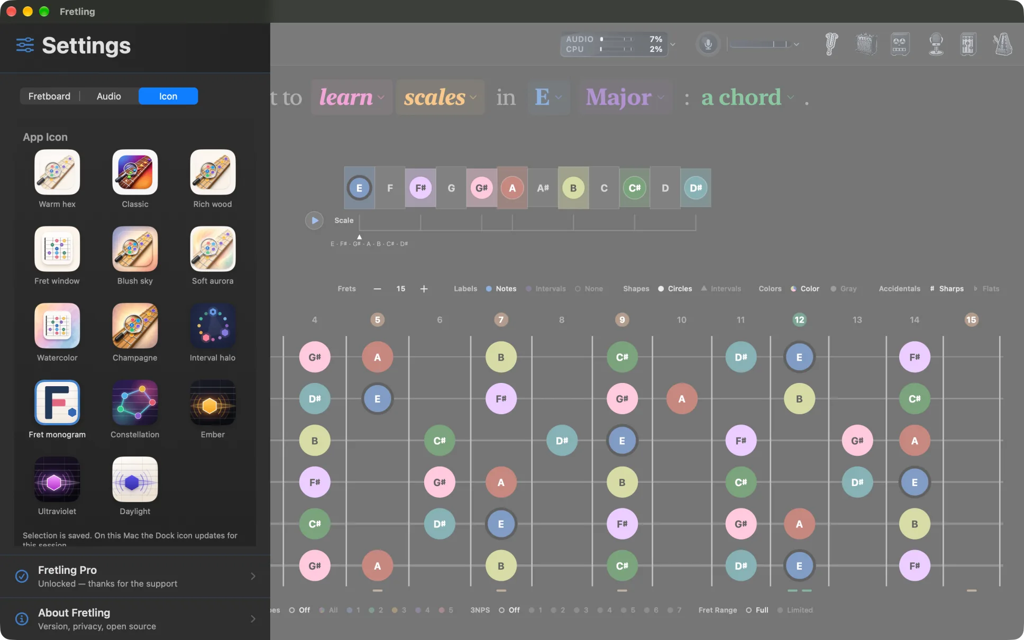Open the root note E dropdown
This screenshot has width=1024, height=640.
click(x=548, y=97)
